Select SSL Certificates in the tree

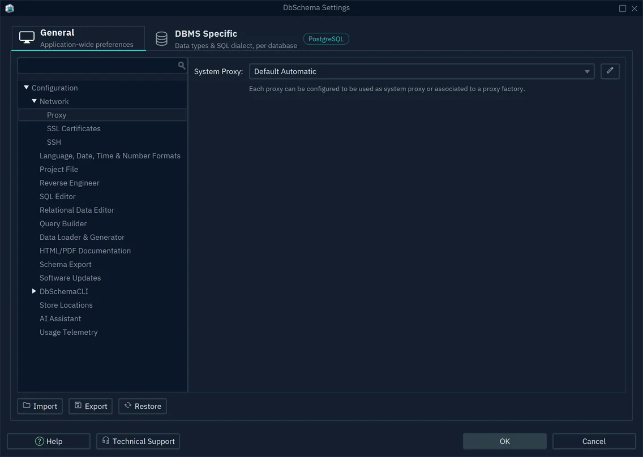tap(74, 128)
